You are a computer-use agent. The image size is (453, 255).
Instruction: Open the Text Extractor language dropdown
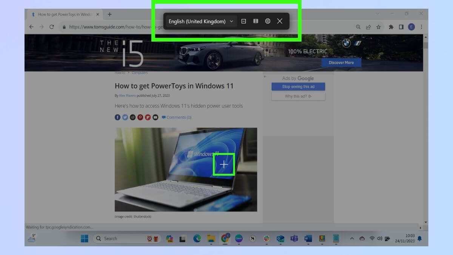pos(201,21)
